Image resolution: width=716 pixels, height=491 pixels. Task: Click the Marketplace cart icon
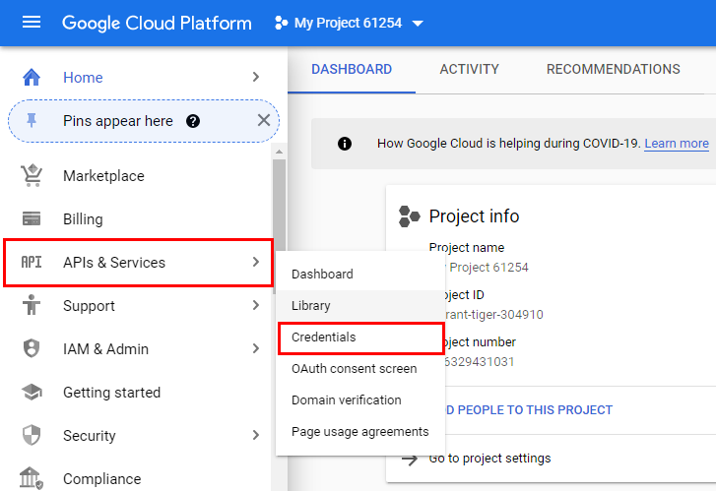(x=32, y=175)
